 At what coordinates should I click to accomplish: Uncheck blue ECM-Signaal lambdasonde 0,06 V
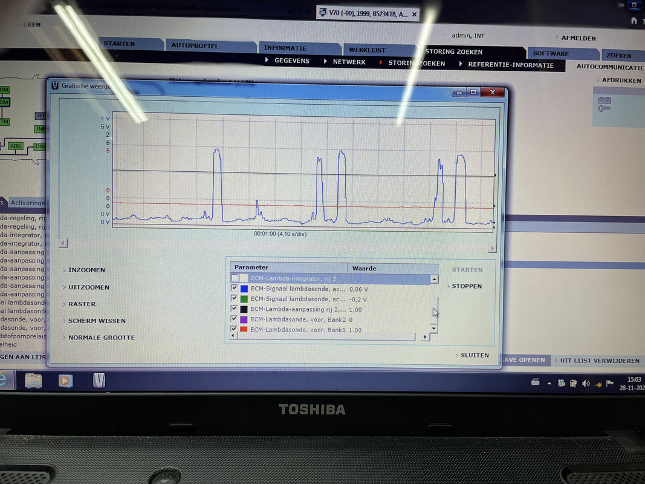[235, 288]
